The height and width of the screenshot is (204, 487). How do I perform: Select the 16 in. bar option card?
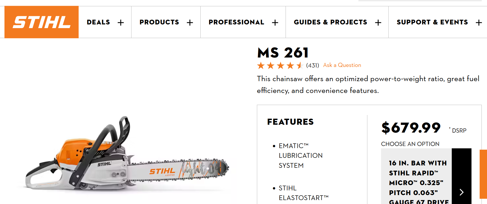tap(417, 181)
